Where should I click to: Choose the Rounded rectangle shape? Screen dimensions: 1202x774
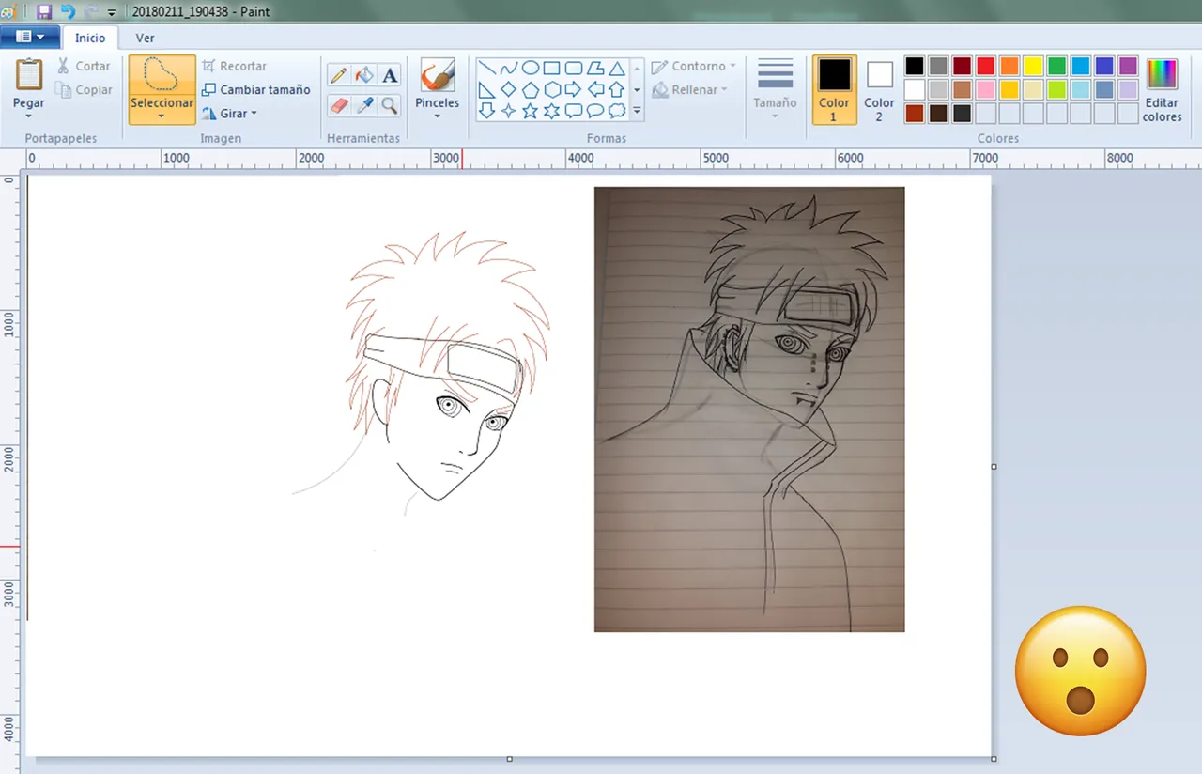tap(573, 68)
